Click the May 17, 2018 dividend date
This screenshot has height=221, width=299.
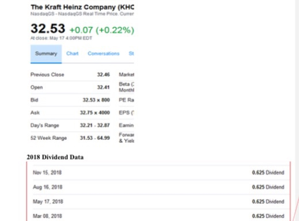point(48,201)
